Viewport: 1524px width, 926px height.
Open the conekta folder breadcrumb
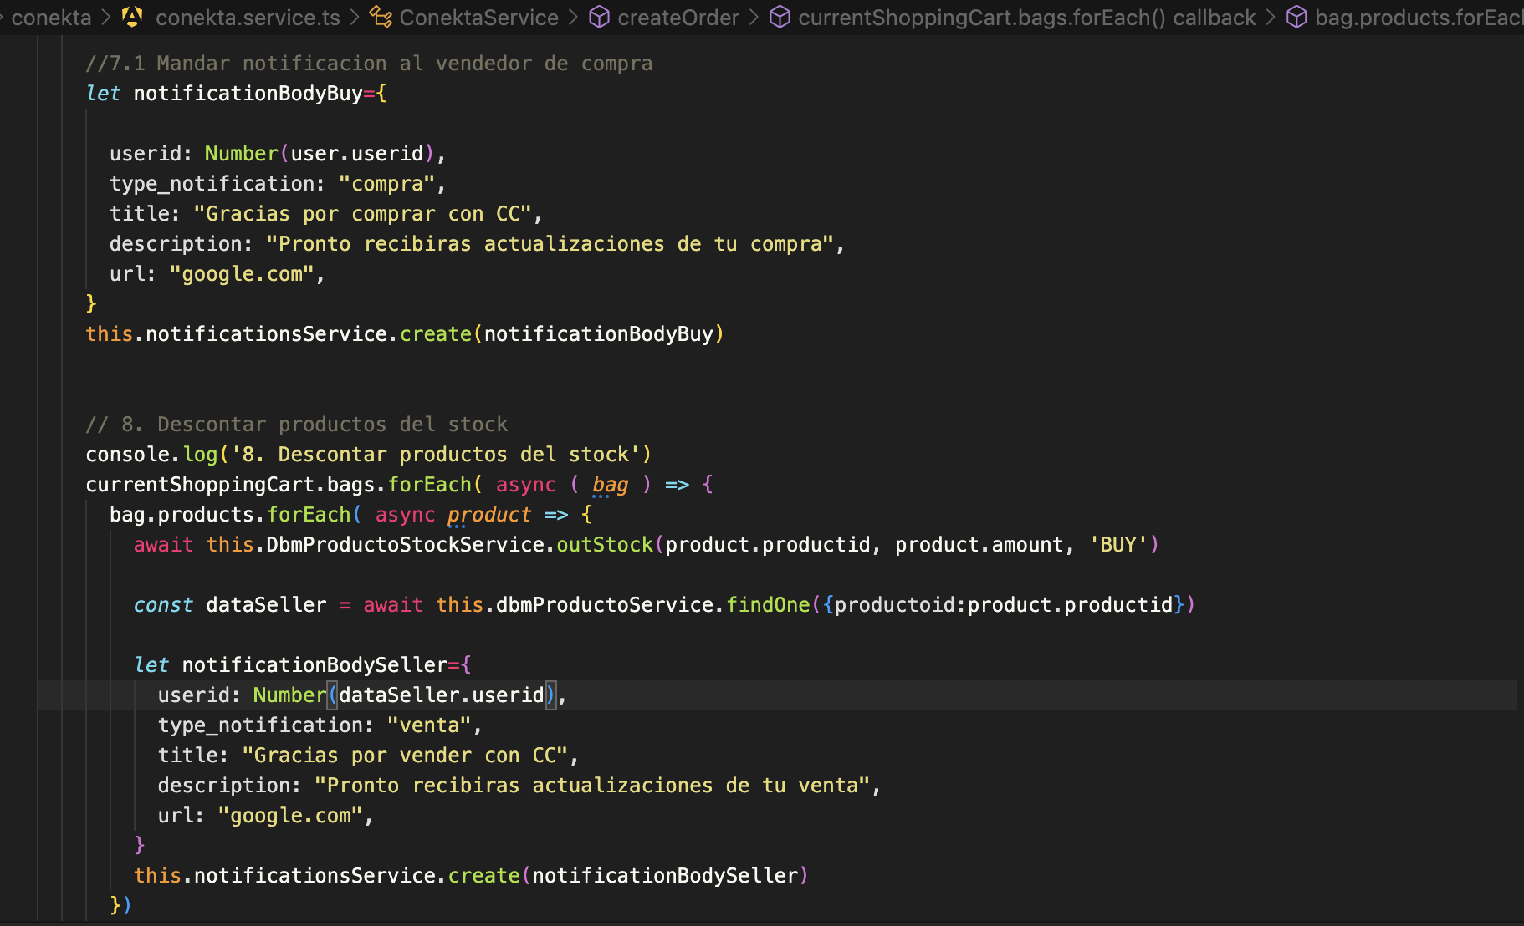(51, 17)
